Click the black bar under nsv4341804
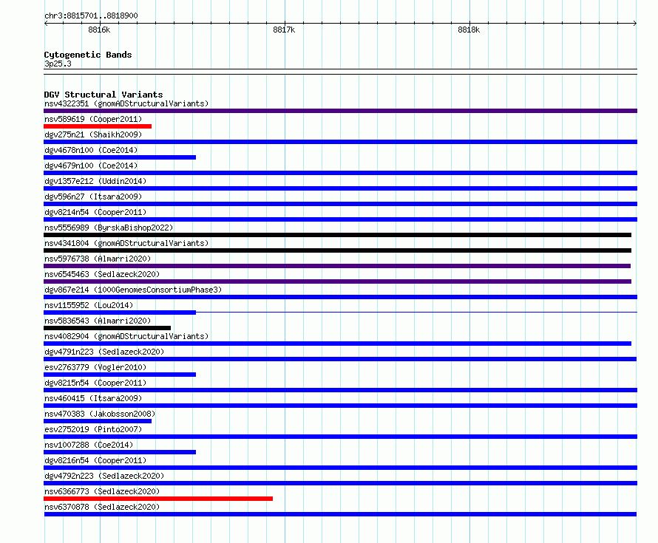 [337, 250]
